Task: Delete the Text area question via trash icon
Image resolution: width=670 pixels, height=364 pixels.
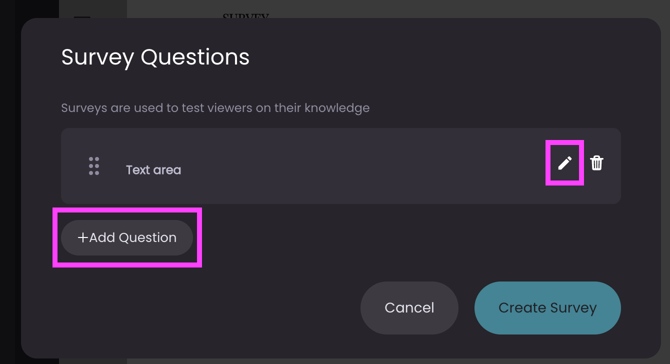Action: point(596,163)
